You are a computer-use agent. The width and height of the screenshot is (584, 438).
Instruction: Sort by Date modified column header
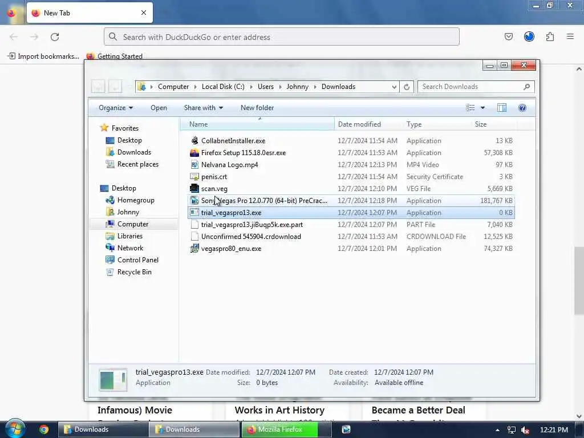pos(368,124)
